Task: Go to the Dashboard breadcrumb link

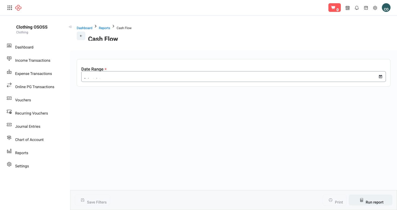Action: coord(85,28)
